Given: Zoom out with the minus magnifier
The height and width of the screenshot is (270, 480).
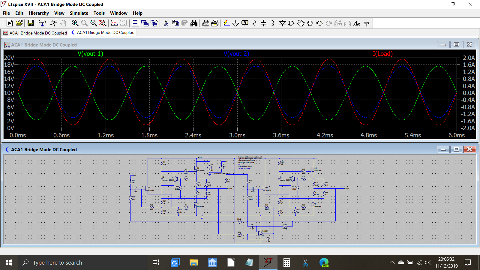Looking at the screenshot, I should pyautogui.click(x=94, y=23).
